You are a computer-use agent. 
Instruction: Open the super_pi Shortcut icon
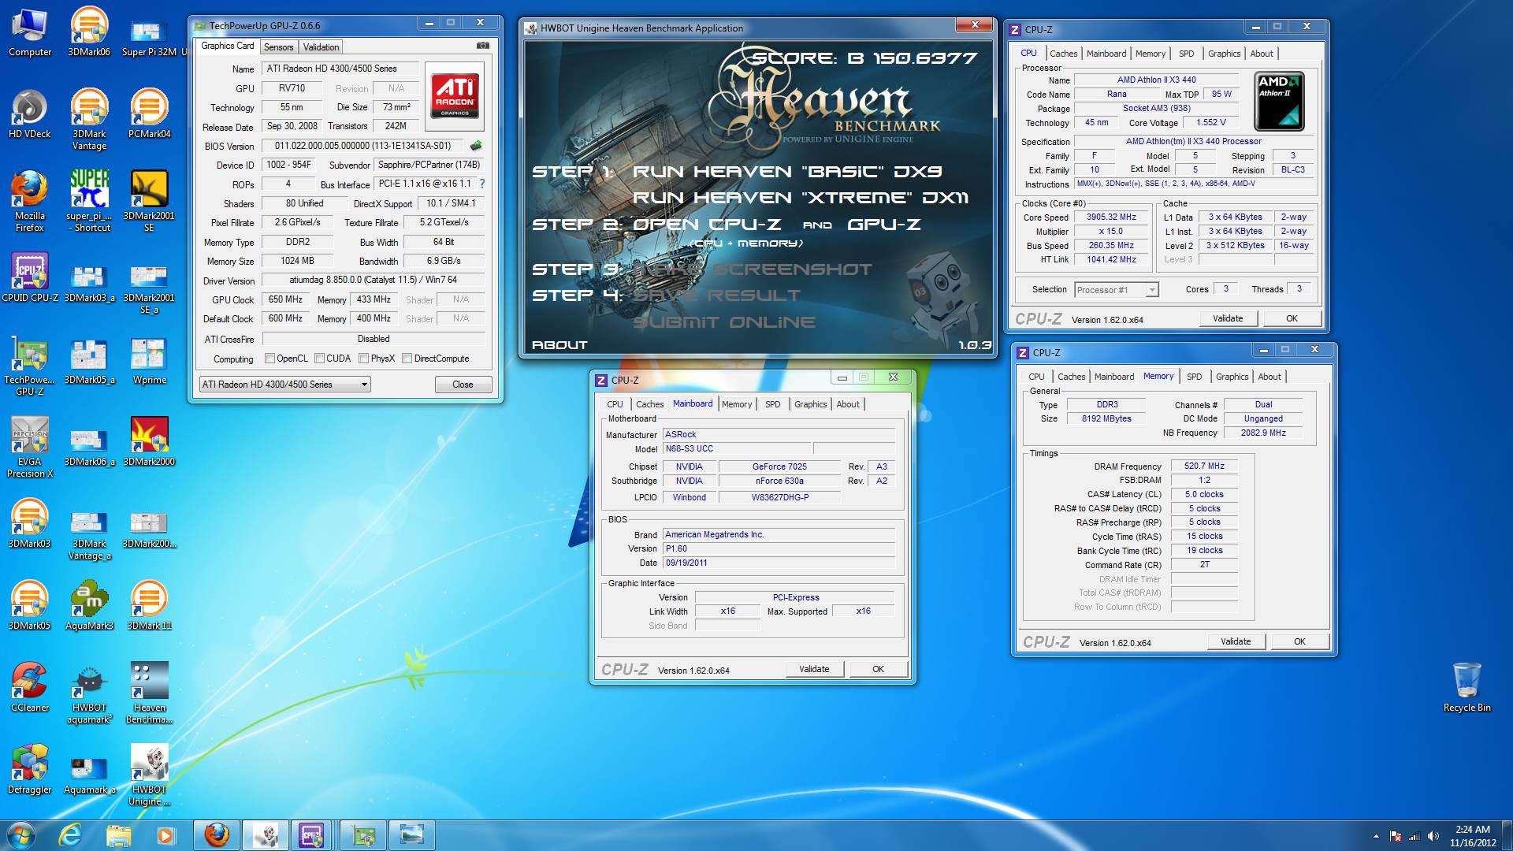(89, 201)
